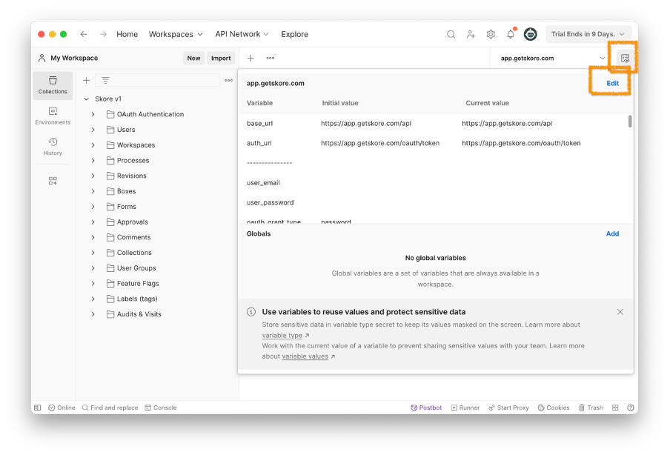Open the help question mark icon
The height and width of the screenshot is (455, 670).
[630, 408]
